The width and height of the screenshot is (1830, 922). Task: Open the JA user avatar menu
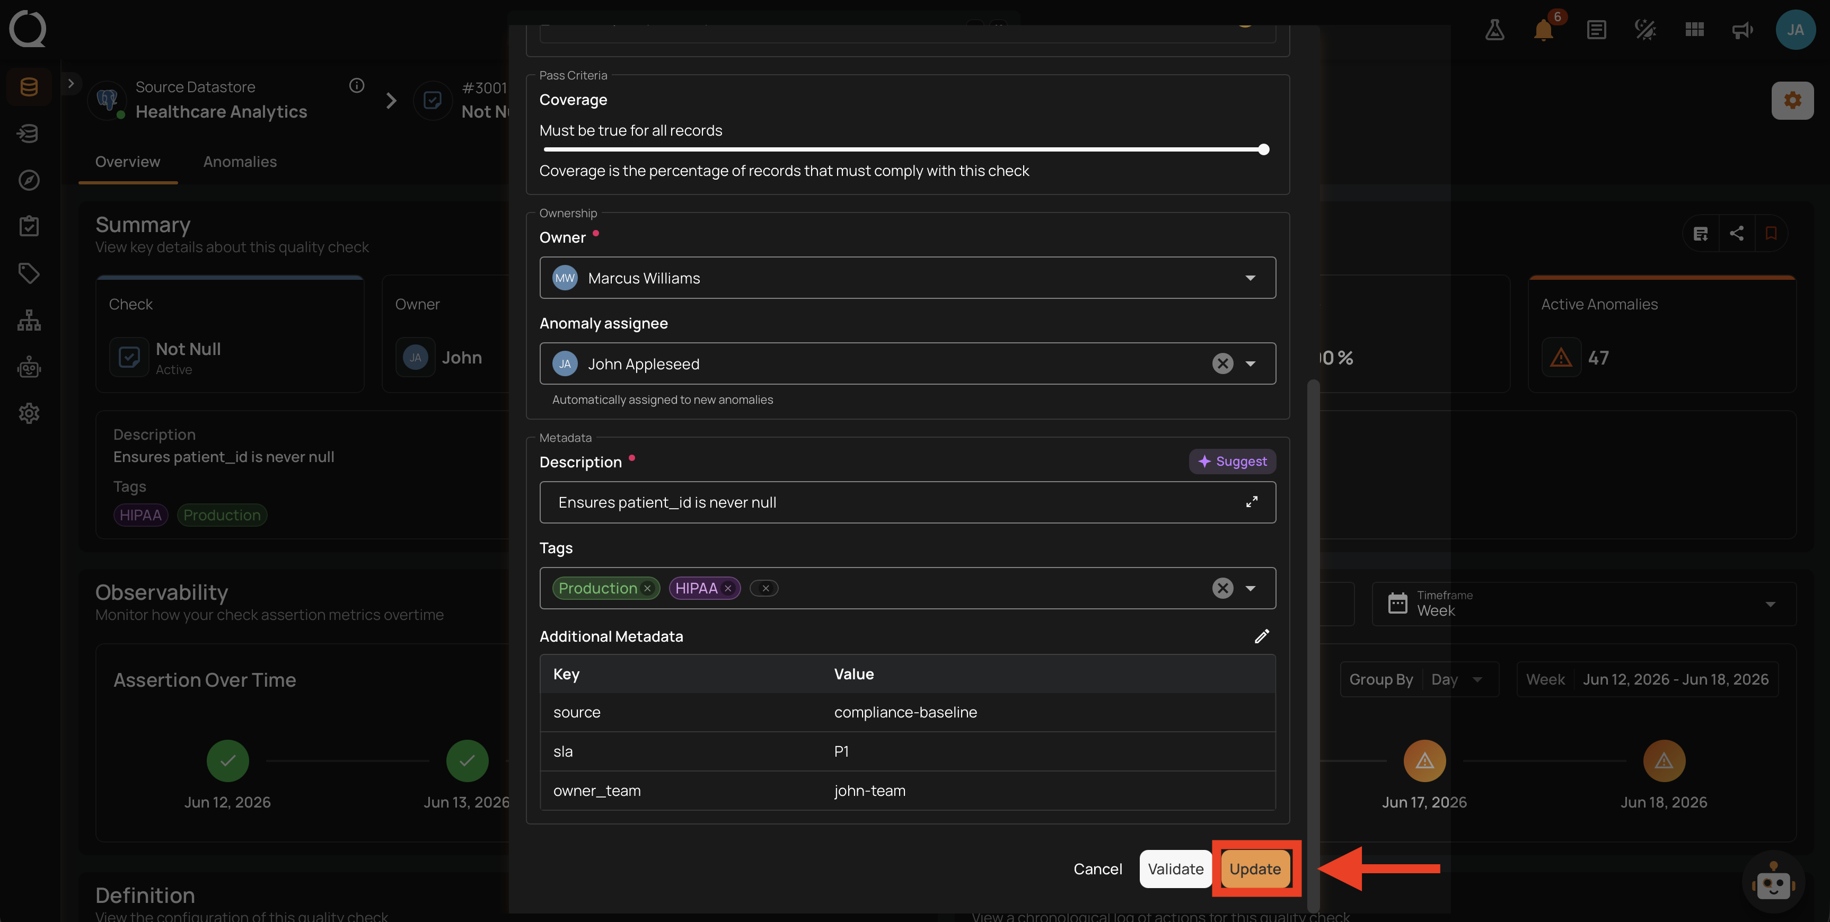1795,30
